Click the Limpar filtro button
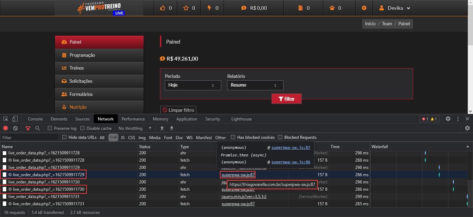 tap(178, 110)
